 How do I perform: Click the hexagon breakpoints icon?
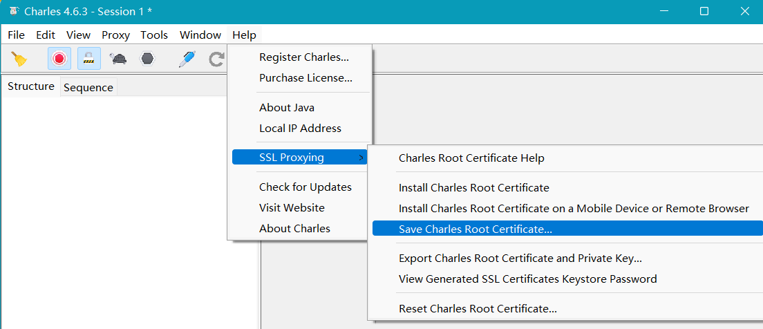coord(147,59)
